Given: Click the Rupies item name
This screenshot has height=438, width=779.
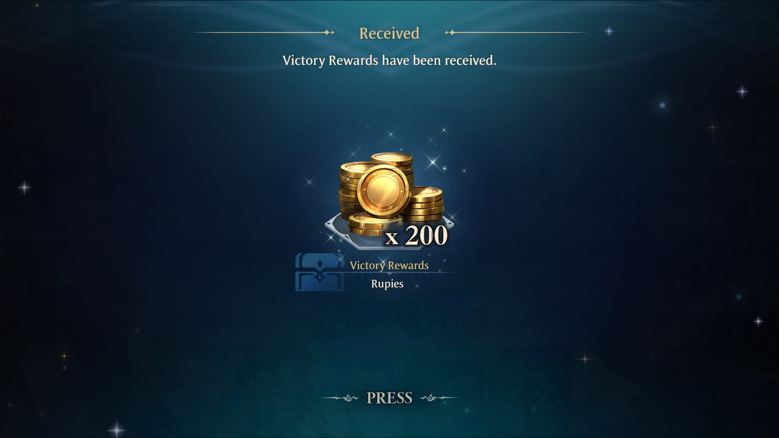Looking at the screenshot, I should pos(387,283).
